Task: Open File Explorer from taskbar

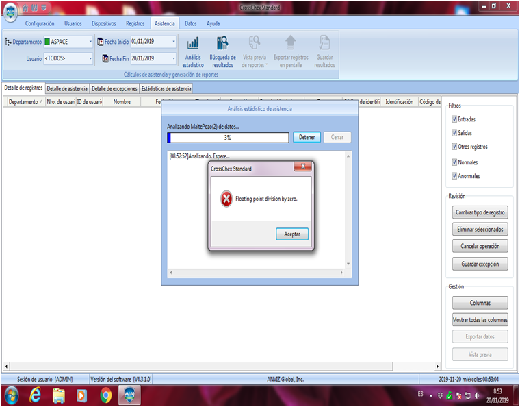Action: coord(59,396)
